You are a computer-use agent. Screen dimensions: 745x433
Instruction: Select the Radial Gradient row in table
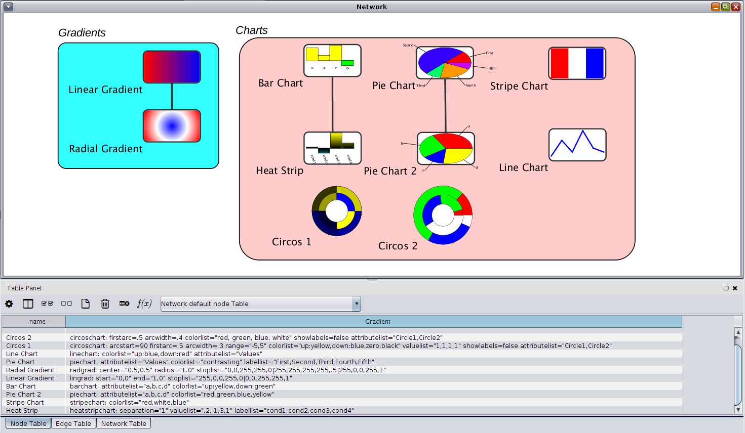30,370
